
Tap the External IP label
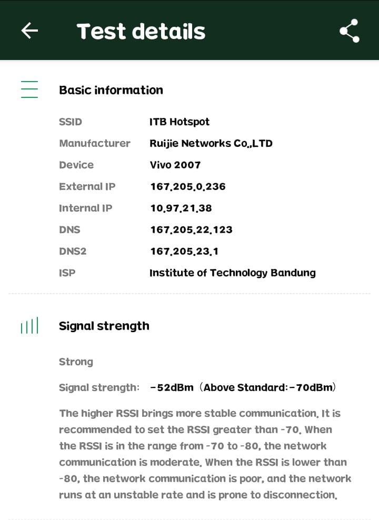tap(87, 186)
